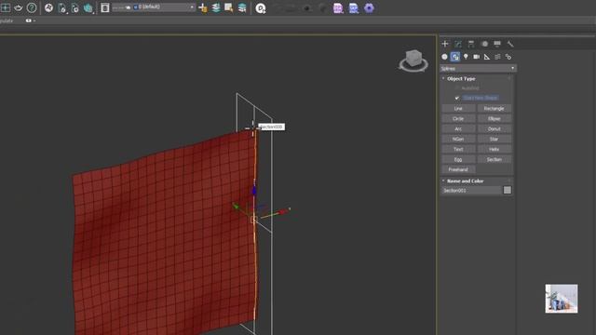Click the Create New Layer icon
The width and height of the screenshot is (596, 335).
point(203,8)
